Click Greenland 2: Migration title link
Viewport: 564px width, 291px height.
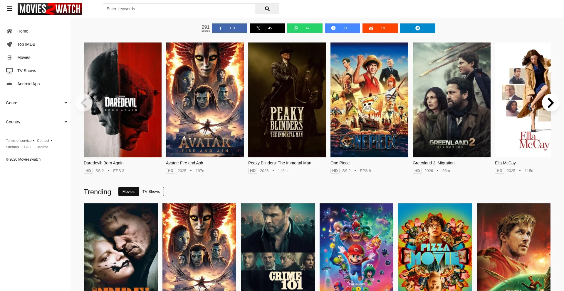(434, 163)
